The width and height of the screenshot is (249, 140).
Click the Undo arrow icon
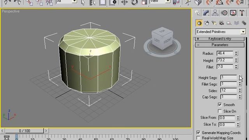[7, 2]
